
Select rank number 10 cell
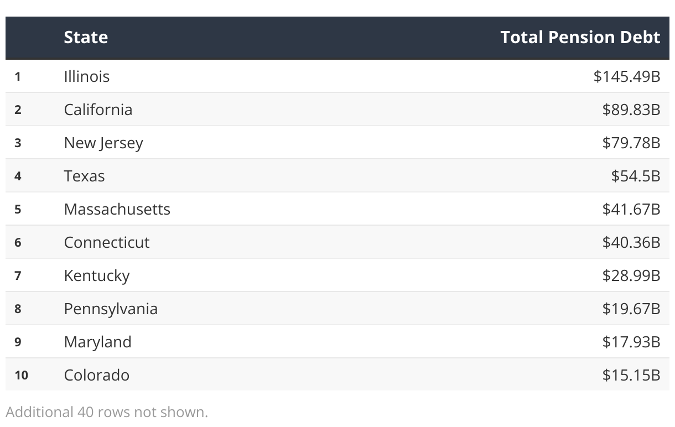(21, 375)
